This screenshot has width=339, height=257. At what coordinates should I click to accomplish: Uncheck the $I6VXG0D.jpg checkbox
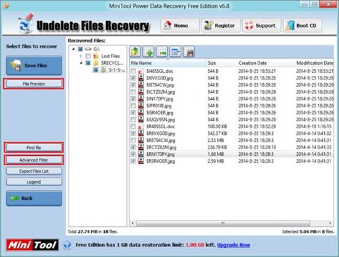coord(133,78)
